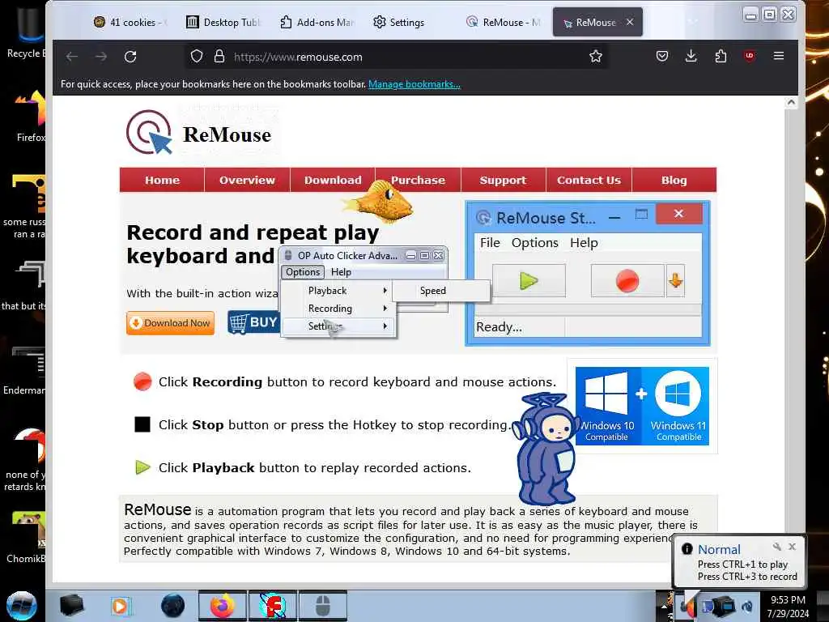Open the media player taskbar icon
The width and height of the screenshot is (829, 622).
pyautogui.click(x=120, y=606)
